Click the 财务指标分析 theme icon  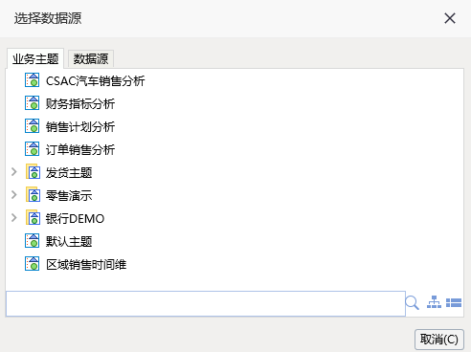click(33, 103)
